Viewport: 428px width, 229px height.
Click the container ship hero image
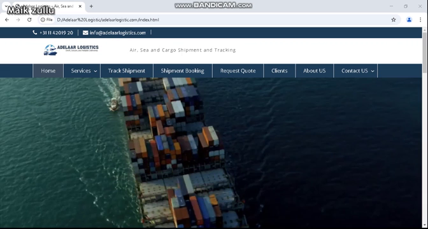pos(211,153)
